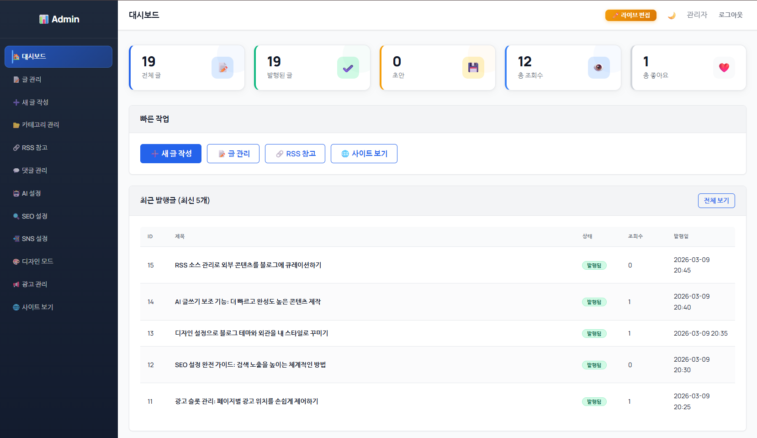This screenshot has width=757, height=438.
Task: Click the RSS 참고 quick action button
Action: pos(295,154)
